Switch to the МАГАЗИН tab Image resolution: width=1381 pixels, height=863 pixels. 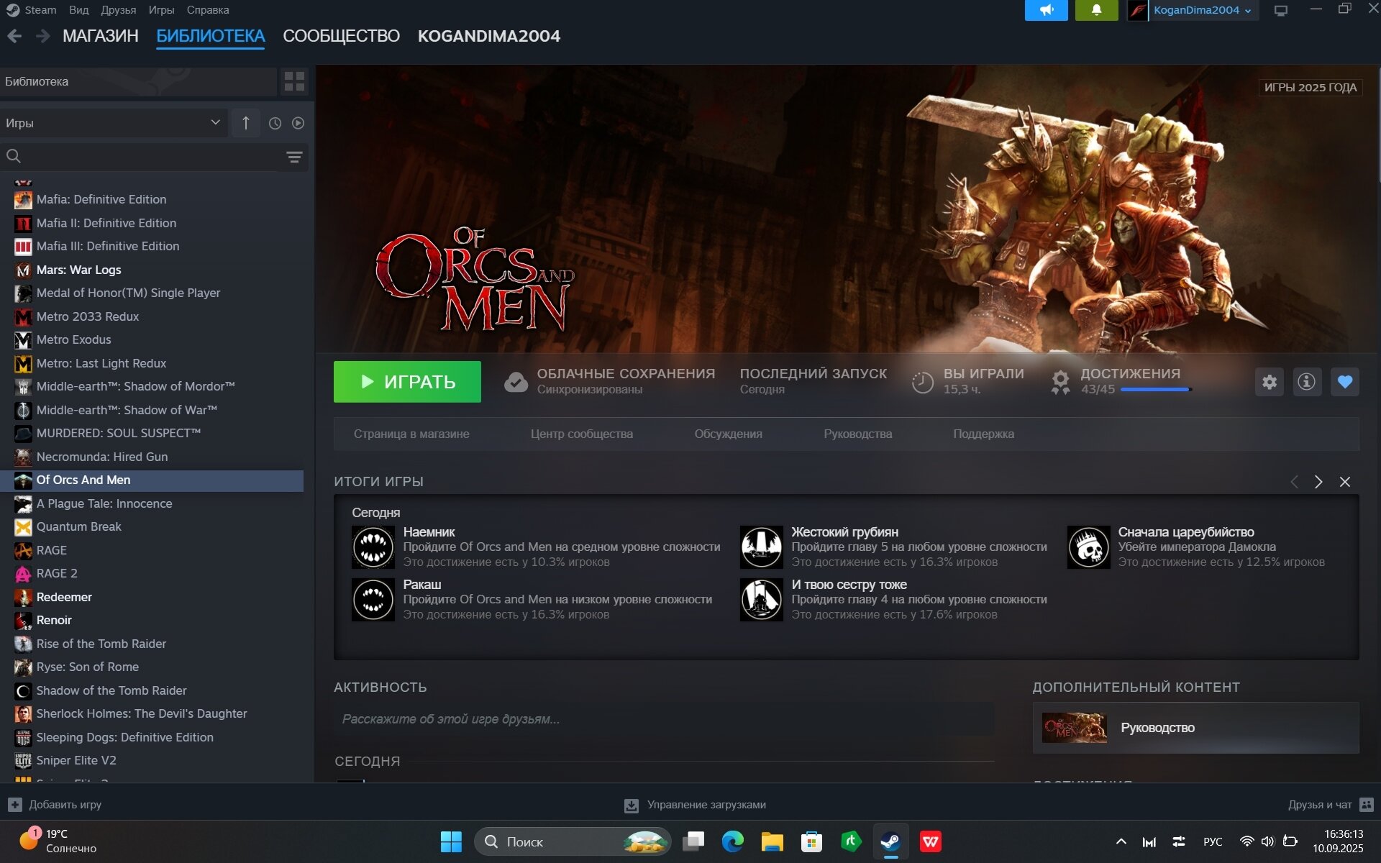(101, 36)
